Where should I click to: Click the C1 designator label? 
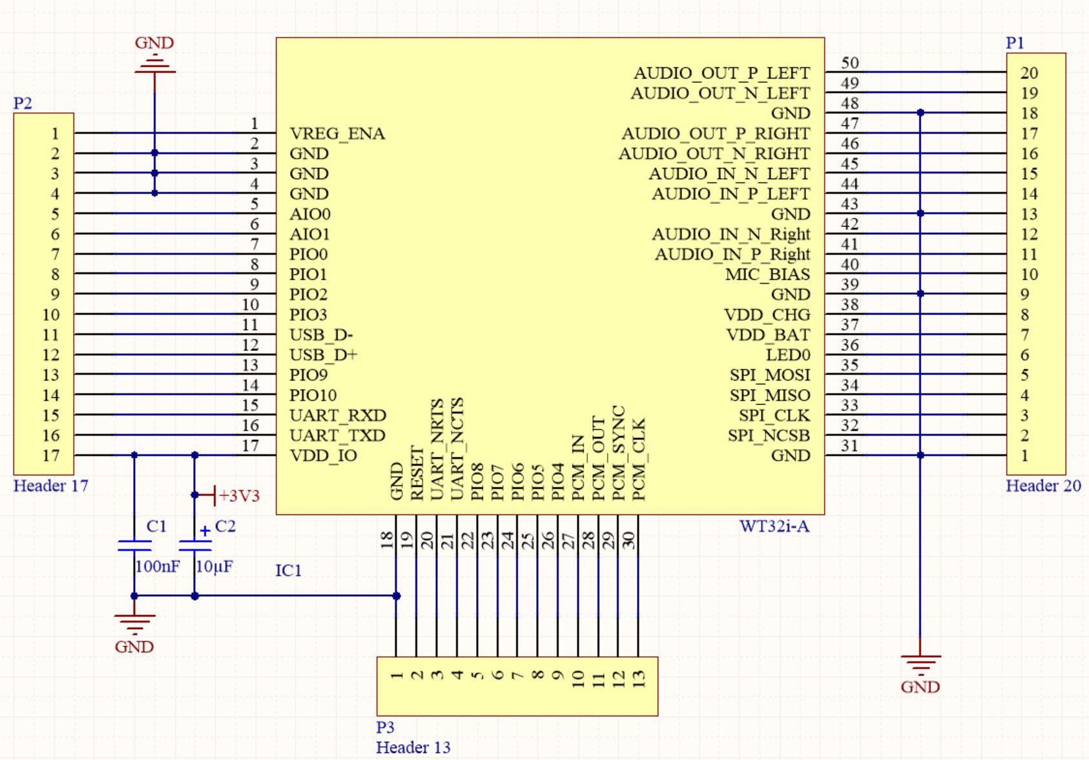(157, 526)
